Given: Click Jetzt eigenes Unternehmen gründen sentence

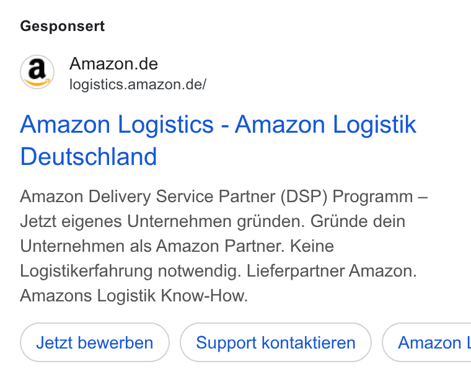Looking at the screenshot, I should 162,221.
